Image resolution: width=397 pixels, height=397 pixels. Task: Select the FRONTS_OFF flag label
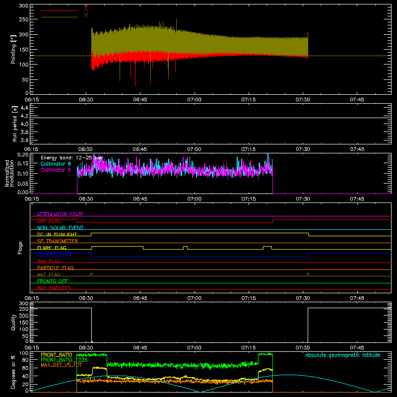53,281
